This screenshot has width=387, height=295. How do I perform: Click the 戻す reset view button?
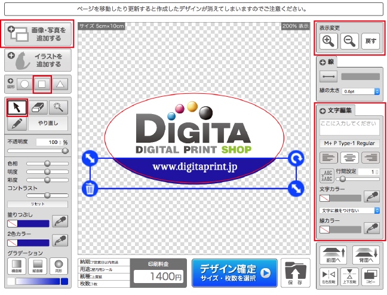click(x=370, y=41)
